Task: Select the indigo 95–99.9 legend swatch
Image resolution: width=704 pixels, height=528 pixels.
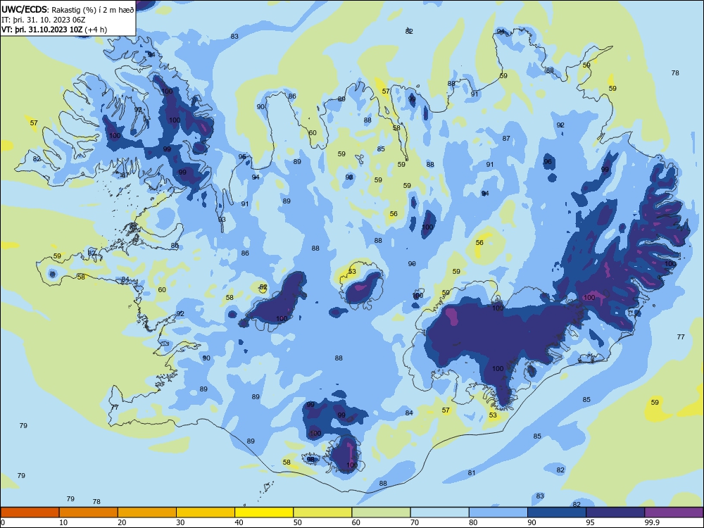Action: tap(615, 513)
